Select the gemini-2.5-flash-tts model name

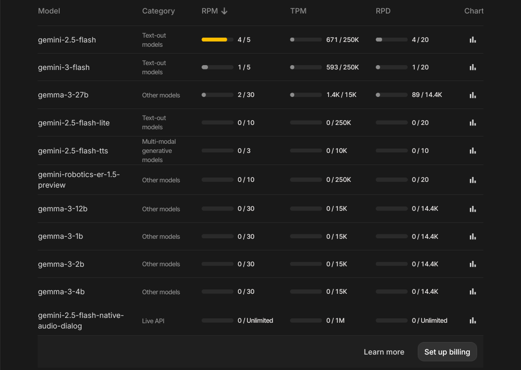(x=73, y=151)
